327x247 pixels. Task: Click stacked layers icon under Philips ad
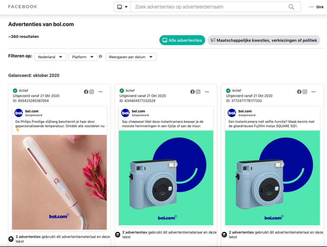(x=11, y=239)
